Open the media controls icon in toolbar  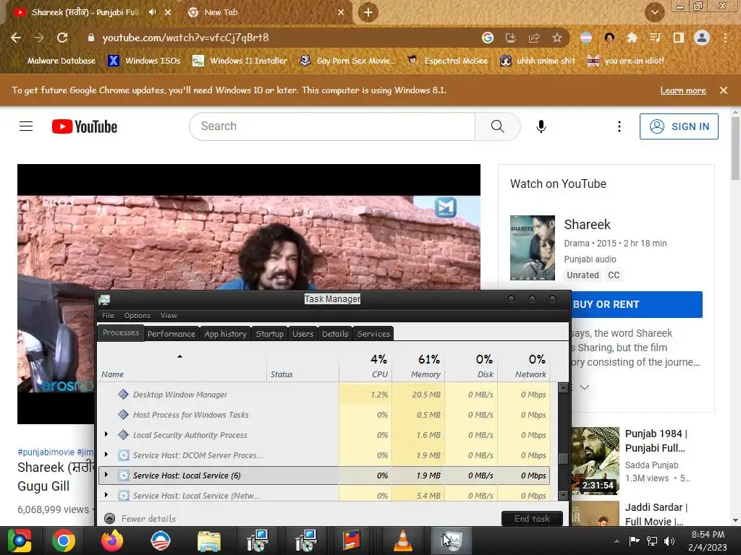656,38
